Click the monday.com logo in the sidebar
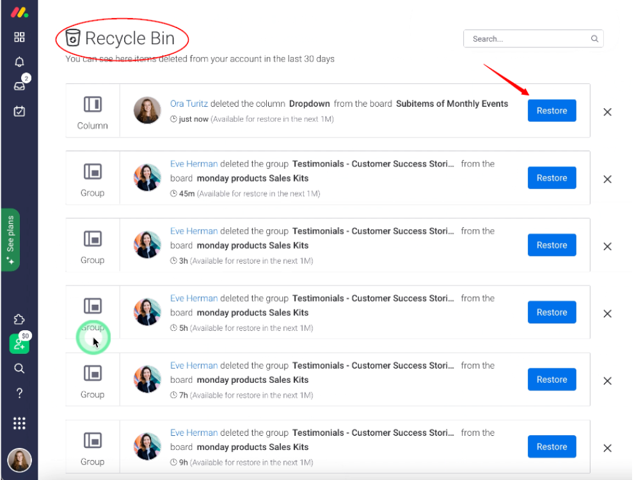Screen dimensions: 634x480 point(19,13)
